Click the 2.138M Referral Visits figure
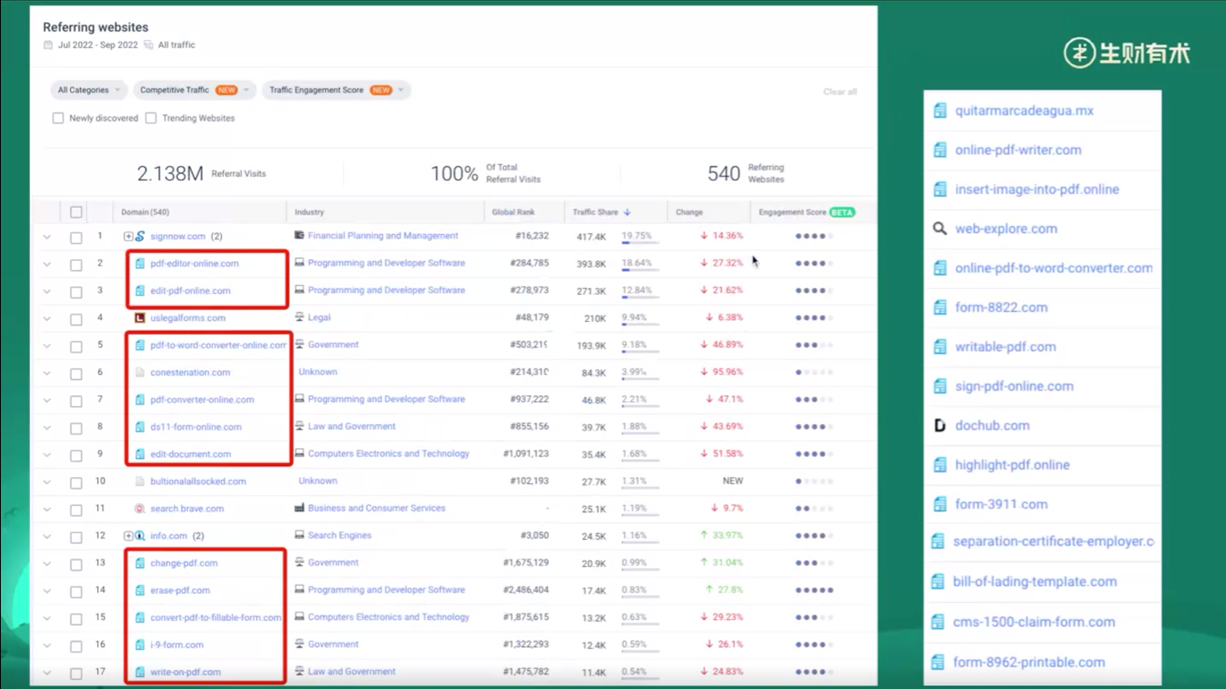The image size is (1226, 689). [x=201, y=174]
